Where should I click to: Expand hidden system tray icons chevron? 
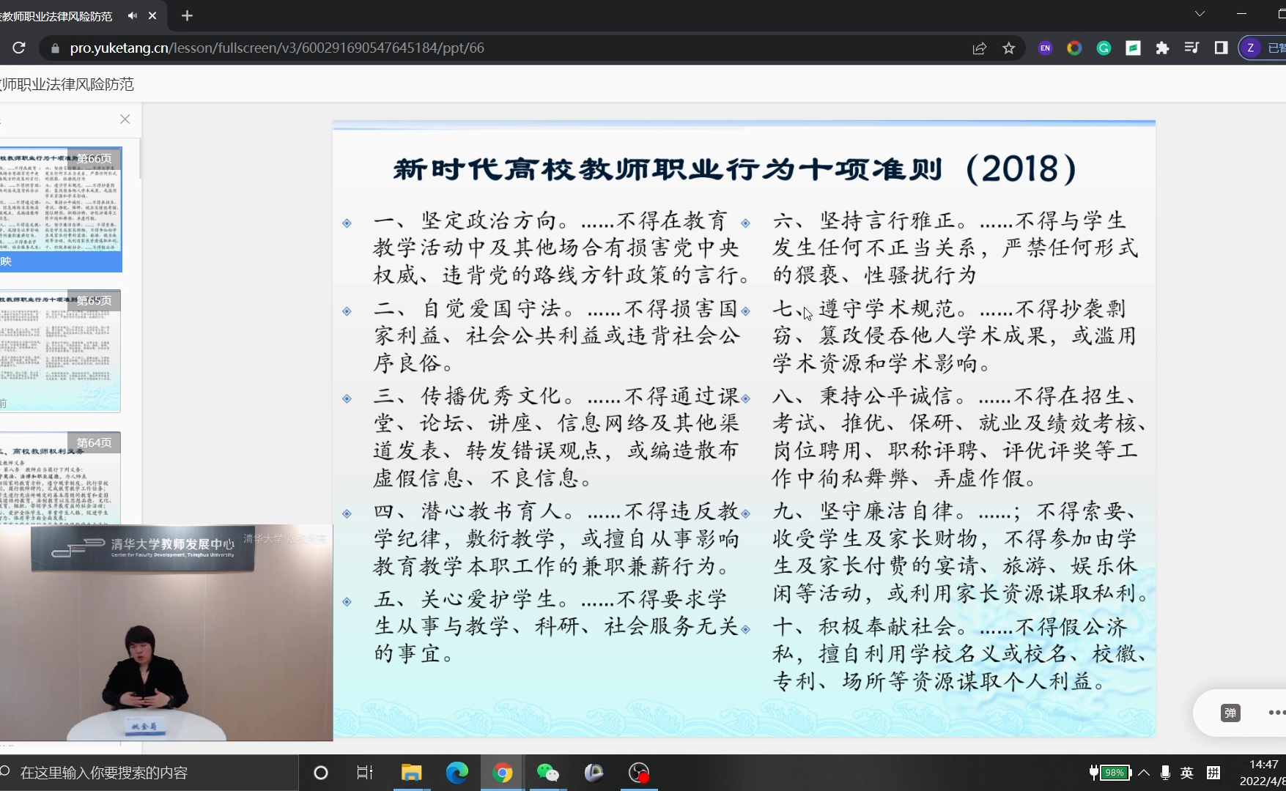click(1145, 772)
